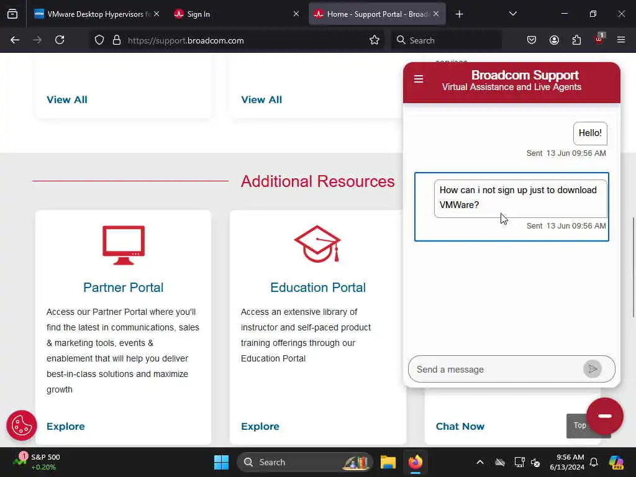Open the S&P 500 widget

(x=37, y=462)
